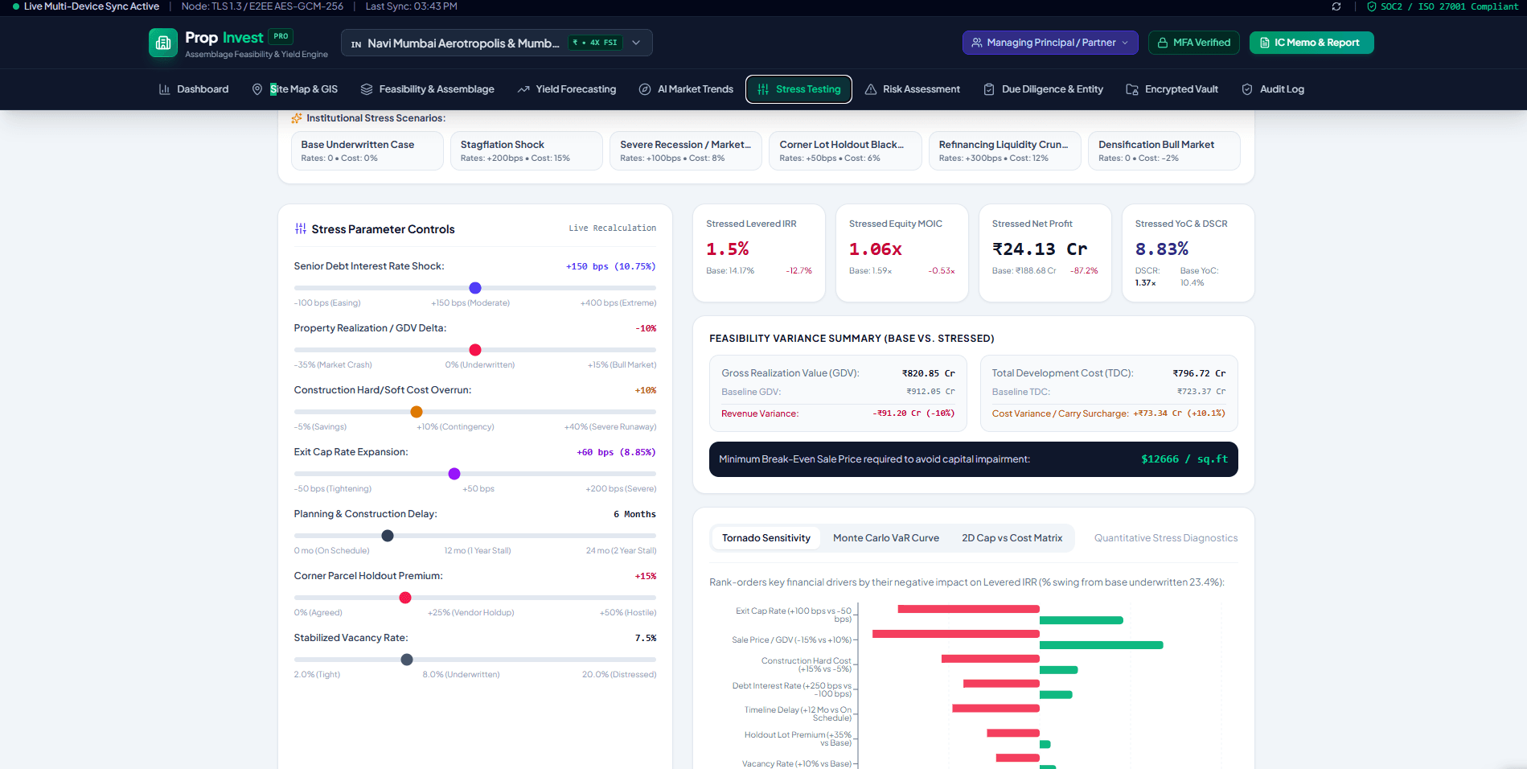
Task: Apply the Stagflation Shock scenario
Action: click(x=527, y=150)
